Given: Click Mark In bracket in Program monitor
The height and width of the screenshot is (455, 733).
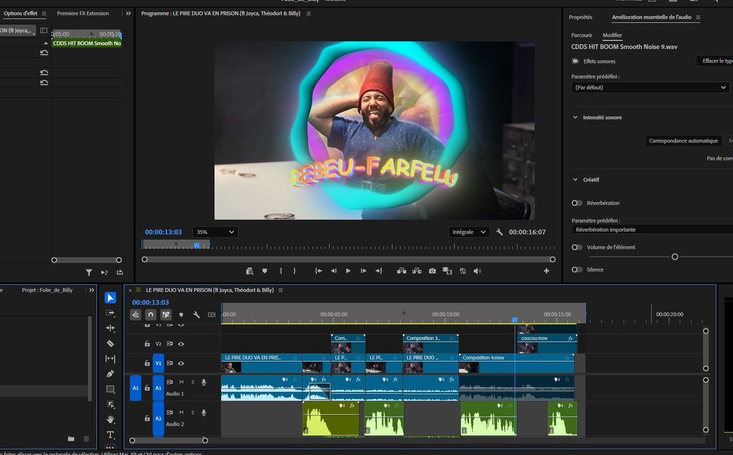Looking at the screenshot, I should tap(280, 271).
